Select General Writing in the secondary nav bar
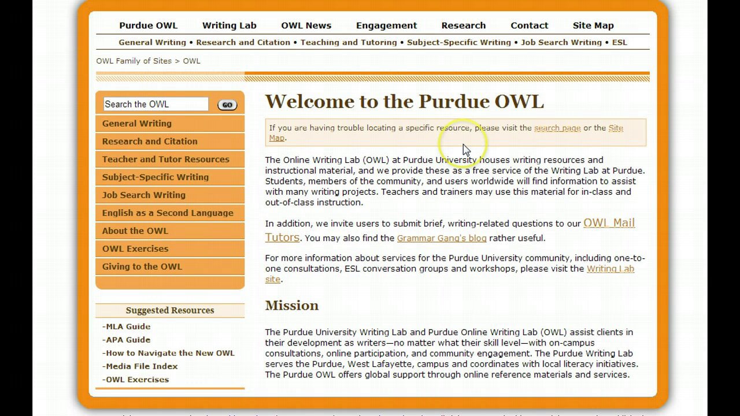 coord(152,42)
